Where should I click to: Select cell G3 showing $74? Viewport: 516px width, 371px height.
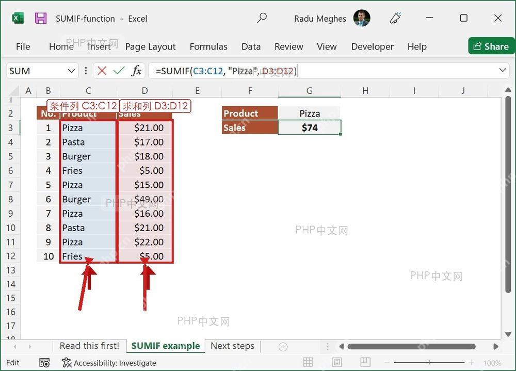click(309, 128)
